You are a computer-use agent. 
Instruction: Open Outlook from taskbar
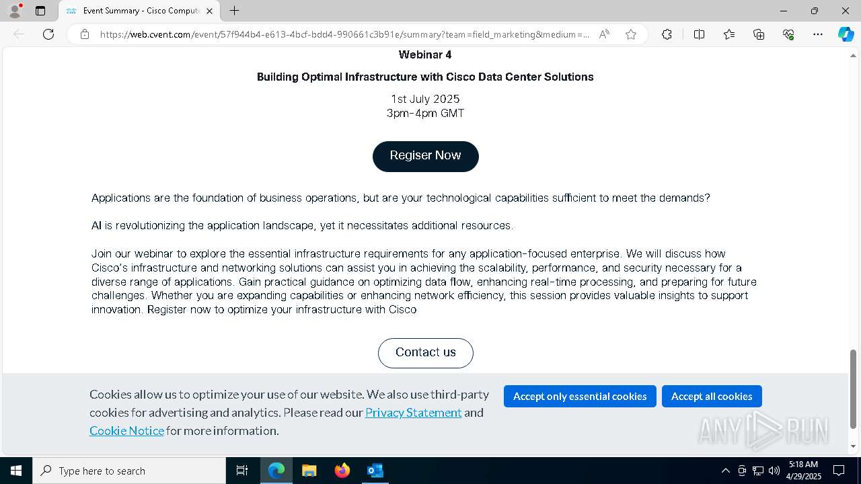[x=375, y=471]
